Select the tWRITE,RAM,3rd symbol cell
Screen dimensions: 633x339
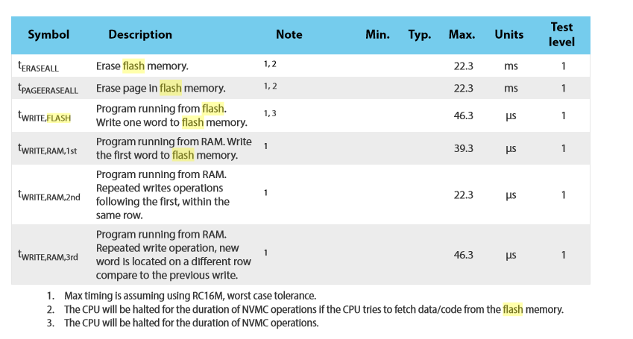tap(48, 256)
